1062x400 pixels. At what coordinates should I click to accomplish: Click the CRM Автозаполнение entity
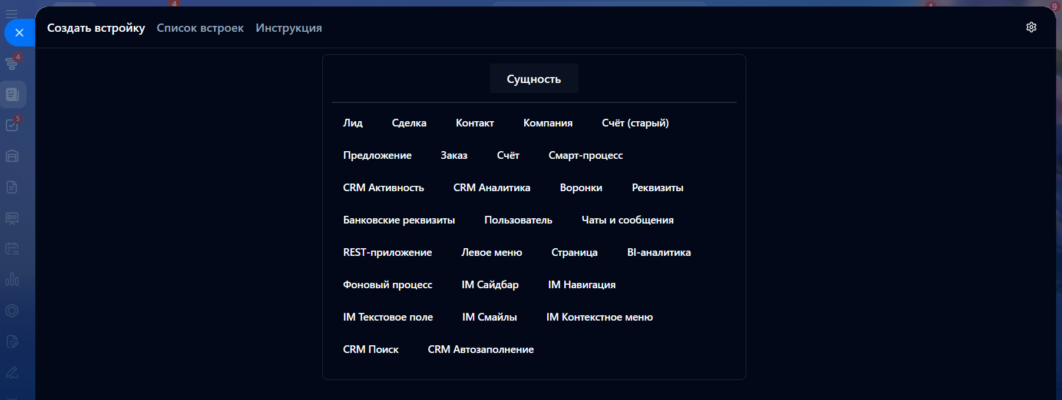[481, 349]
